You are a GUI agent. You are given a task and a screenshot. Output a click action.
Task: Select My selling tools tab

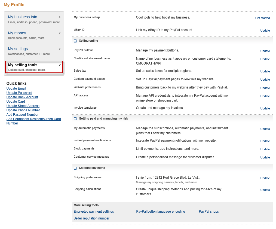[x=23, y=65]
